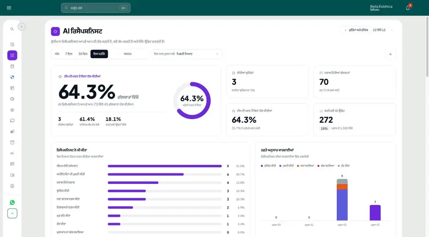Open the user profile icon in sidebar
Screen dimensions: 429x237
tap(12, 186)
